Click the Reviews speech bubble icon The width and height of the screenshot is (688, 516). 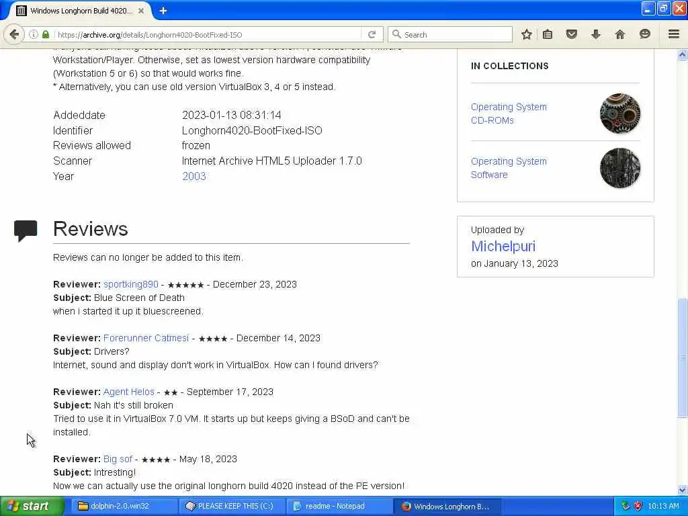click(26, 230)
